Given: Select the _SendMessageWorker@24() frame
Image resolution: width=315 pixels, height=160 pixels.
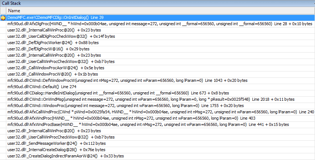Looking at the screenshot, I should [x=161, y=143].
